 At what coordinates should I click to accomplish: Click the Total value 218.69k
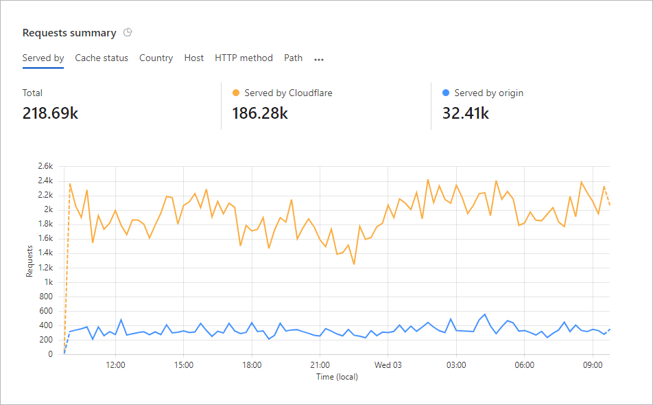tap(50, 113)
